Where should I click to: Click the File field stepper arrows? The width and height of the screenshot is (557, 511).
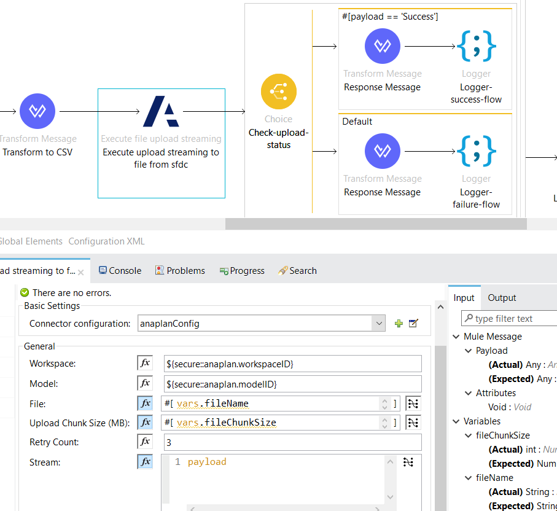(x=384, y=404)
